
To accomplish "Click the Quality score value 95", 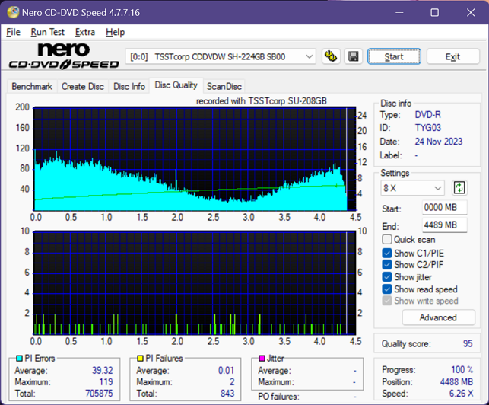I will pos(468,343).
